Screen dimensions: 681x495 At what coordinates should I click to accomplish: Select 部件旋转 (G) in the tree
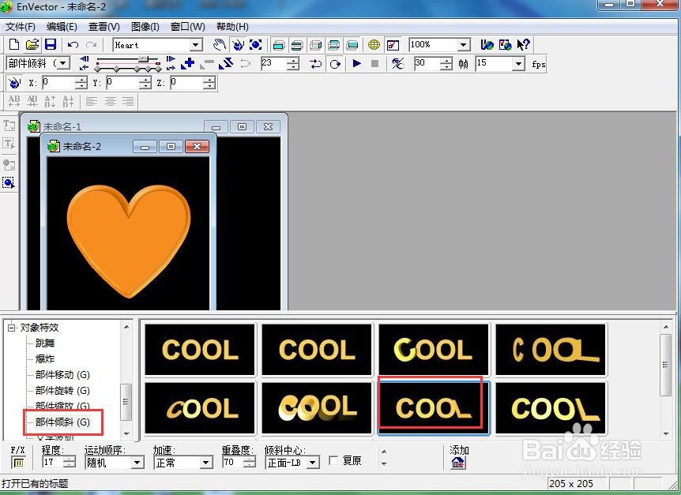click(62, 391)
